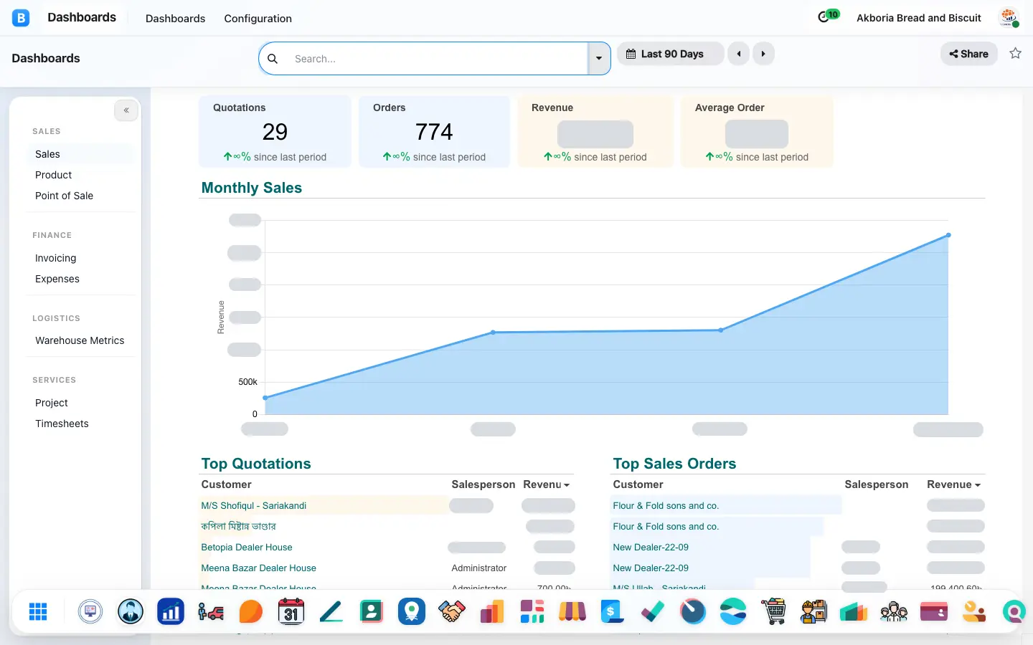Viewport: 1033px width, 645px height.
Task: Open the Dashboards menu in top bar
Action: (175, 19)
